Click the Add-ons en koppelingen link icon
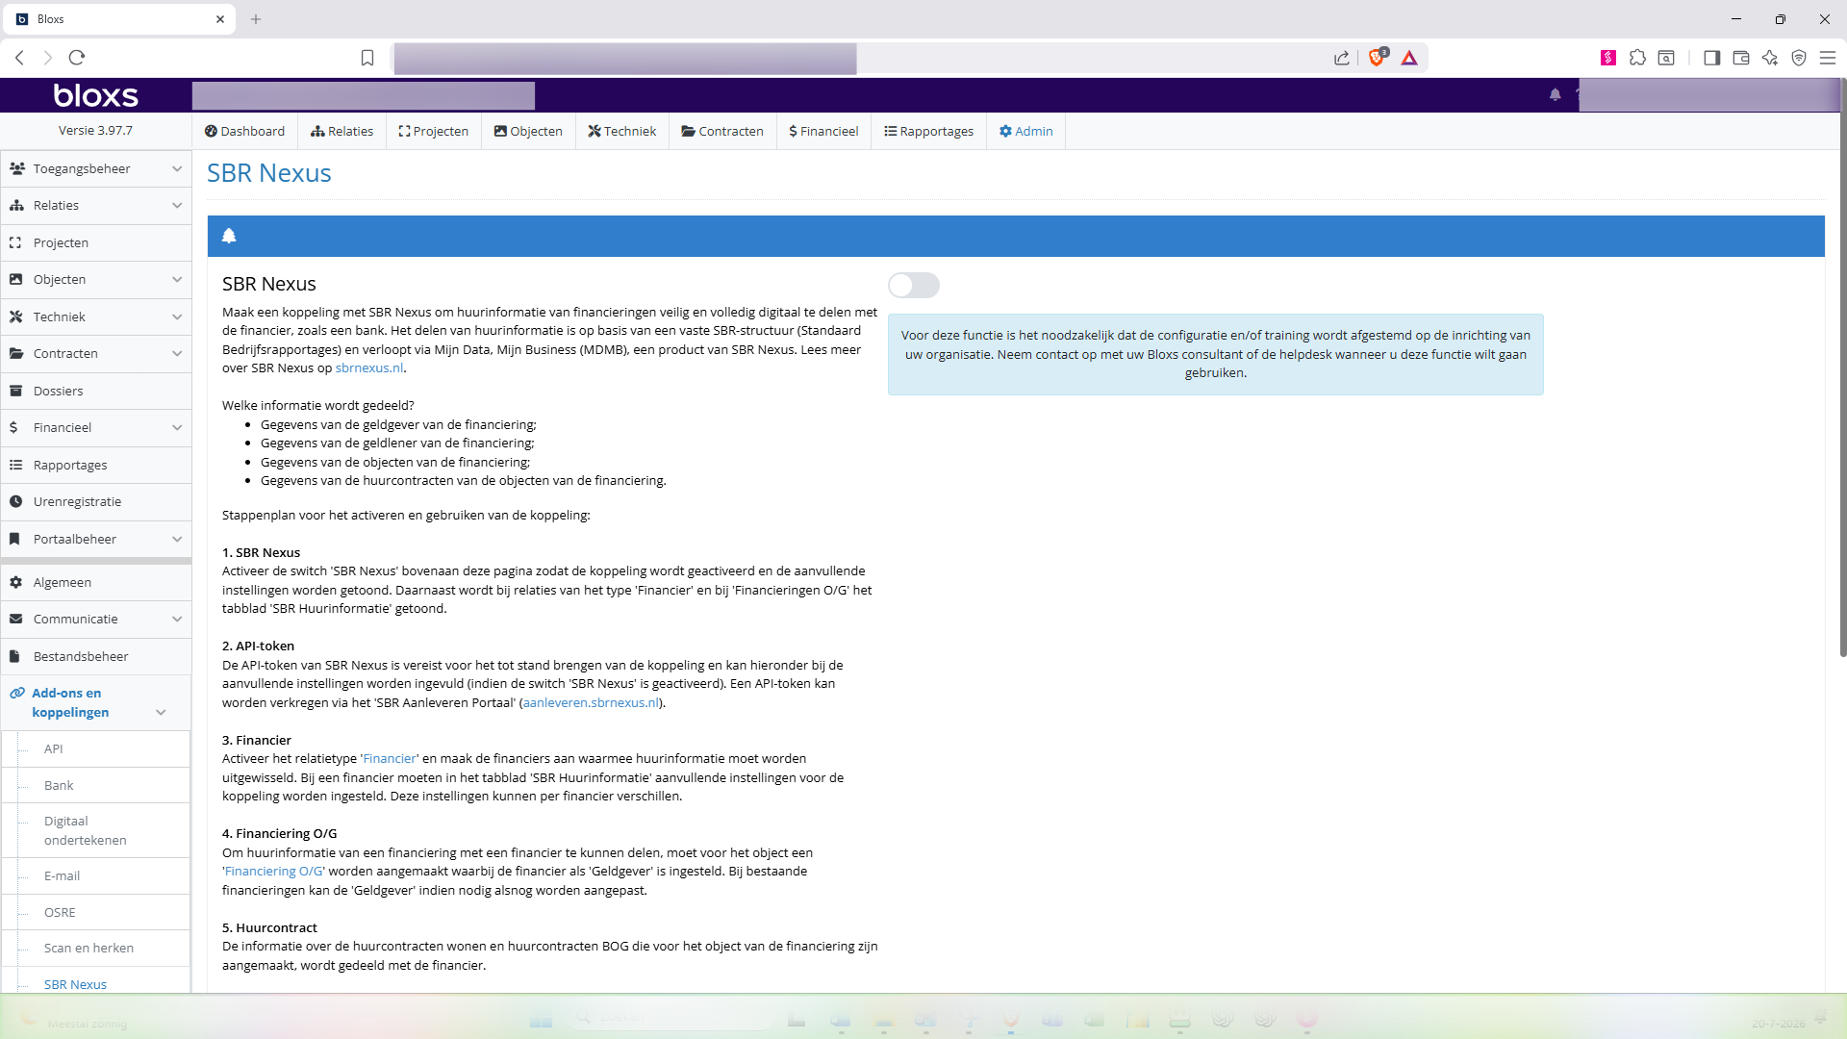The width and height of the screenshot is (1847, 1039). [x=17, y=693]
